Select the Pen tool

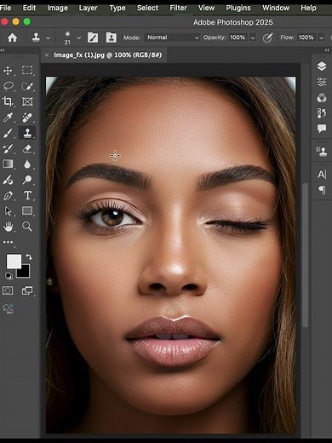(8, 195)
